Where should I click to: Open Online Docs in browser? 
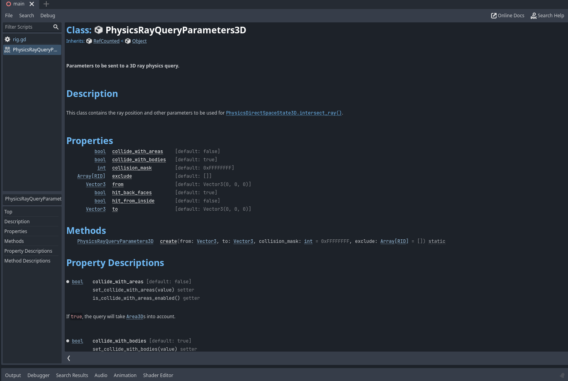click(x=508, y=16)
